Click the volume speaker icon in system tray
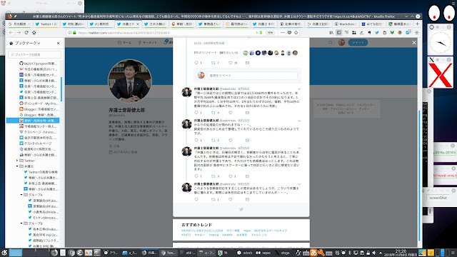This screenshot has height=257, width=457. (x=374, y=253)
